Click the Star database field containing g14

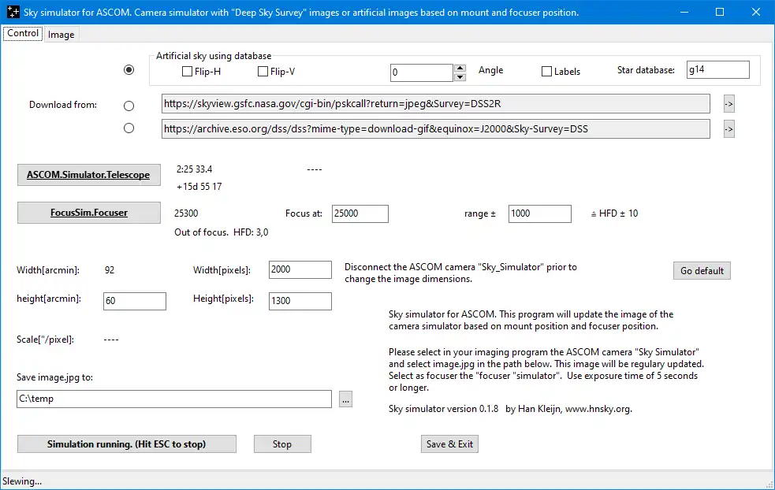click(717, 69)
